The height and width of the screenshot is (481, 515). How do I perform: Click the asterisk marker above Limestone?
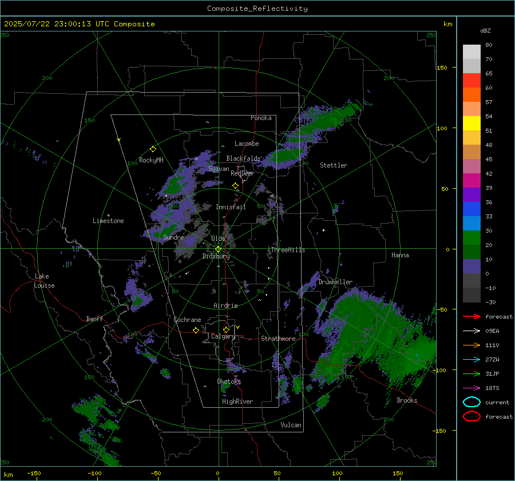point(108,216)
